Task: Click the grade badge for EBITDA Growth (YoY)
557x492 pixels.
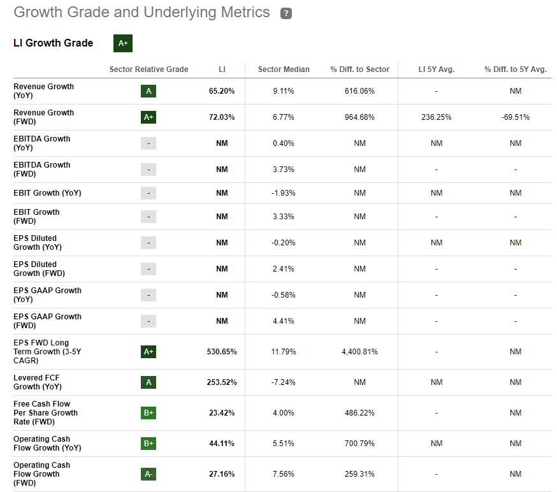Action: (148, 143)
